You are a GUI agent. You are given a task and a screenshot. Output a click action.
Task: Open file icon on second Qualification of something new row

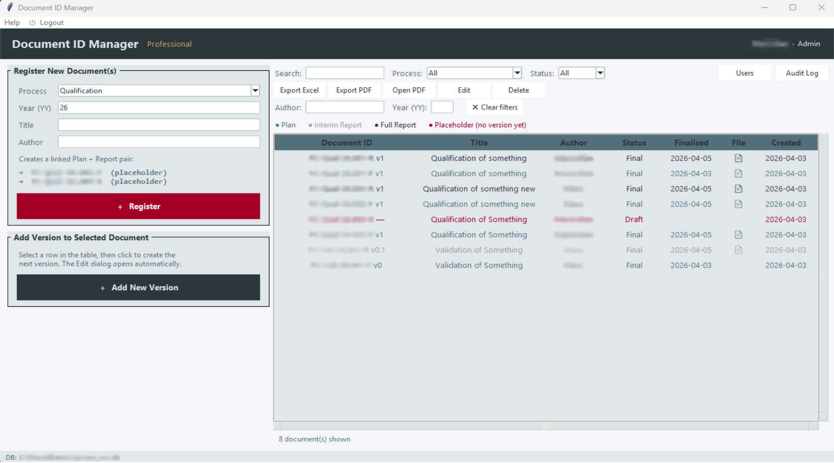click(738, 204)
